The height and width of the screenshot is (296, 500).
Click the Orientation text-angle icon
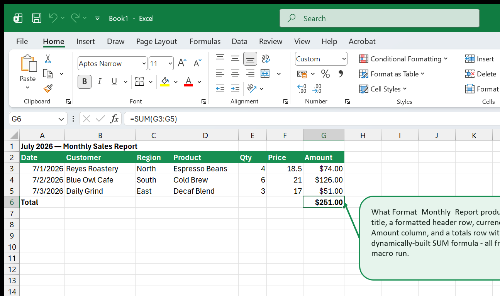pos(252,89)
